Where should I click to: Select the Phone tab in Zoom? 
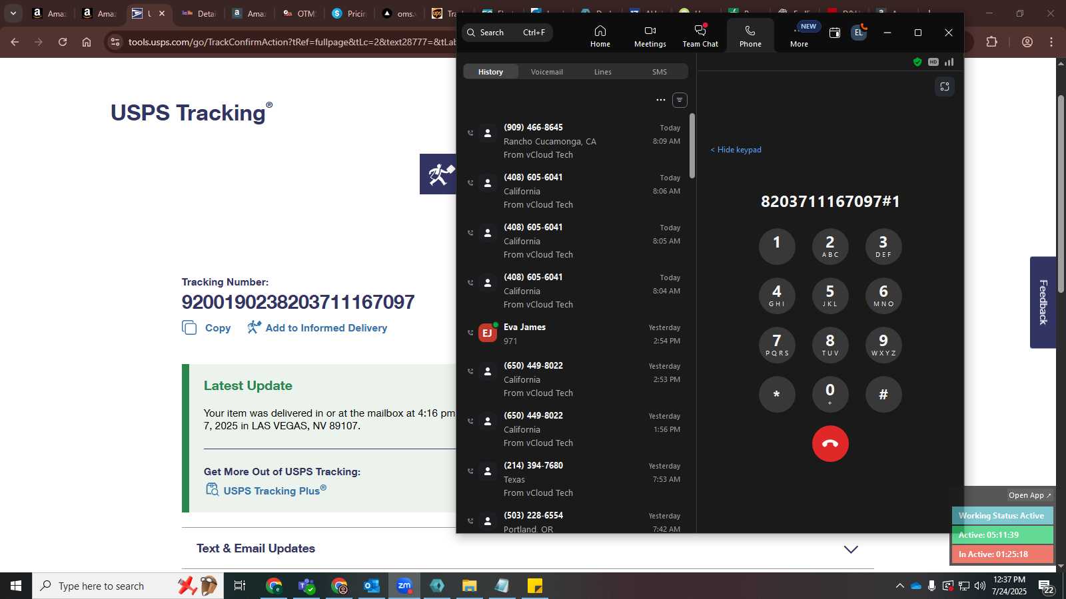click(750, 36)
